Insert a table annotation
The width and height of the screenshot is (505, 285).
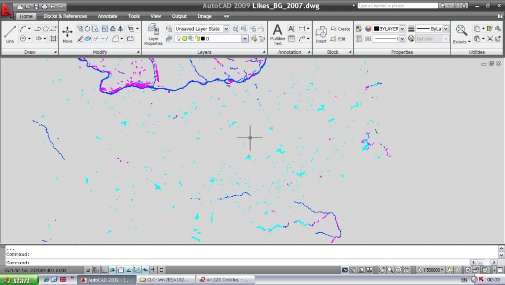(291, 38)
